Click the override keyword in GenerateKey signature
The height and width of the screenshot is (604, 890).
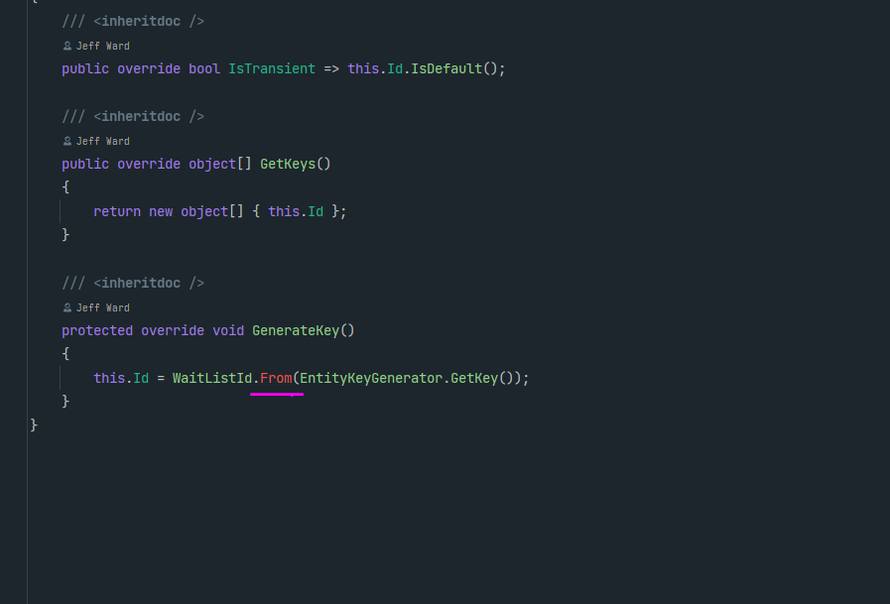[172, 330]
